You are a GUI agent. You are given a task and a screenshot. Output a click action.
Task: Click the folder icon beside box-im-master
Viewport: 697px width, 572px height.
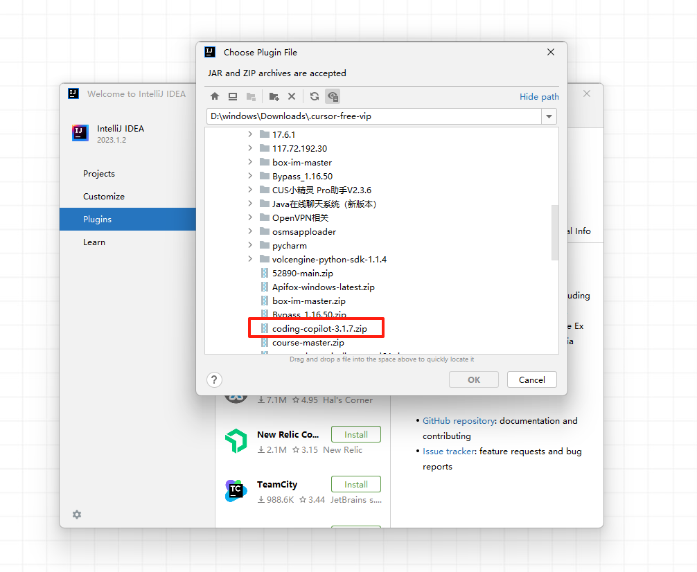[x=265, y=162]
